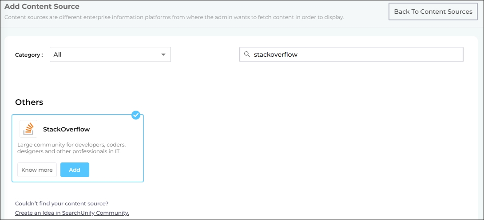Screen dimensions: 484x220
Task: Open Know more for StackOverflow
Action: (x=37, y=170)
